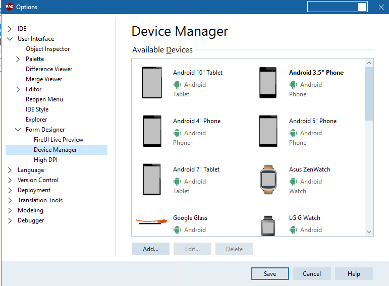Click scroll up arrow in Available Devices list
Screen dimensions: 389x286
click(369, 63)
